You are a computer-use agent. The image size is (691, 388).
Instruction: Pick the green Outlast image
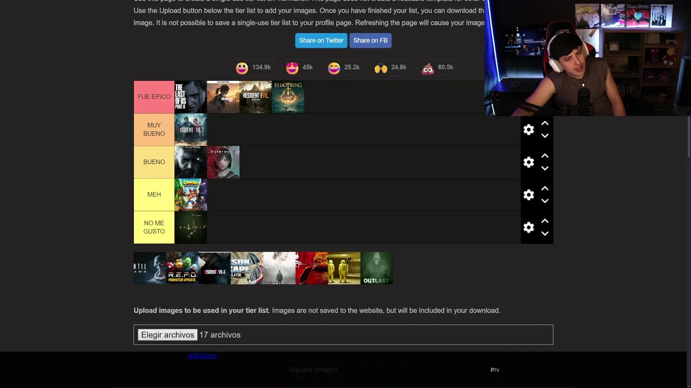point(376,268)
